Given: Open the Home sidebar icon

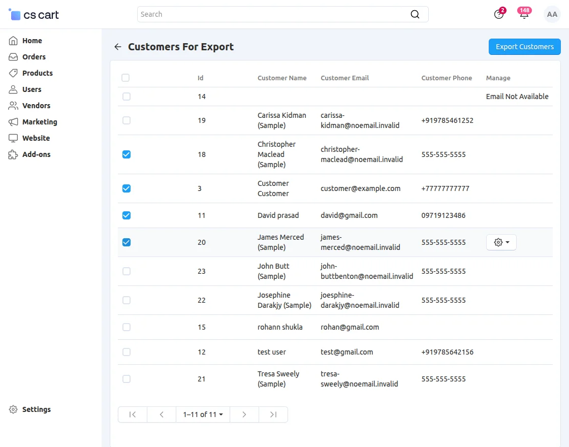Looking at the screenshot, I should 13,40.
